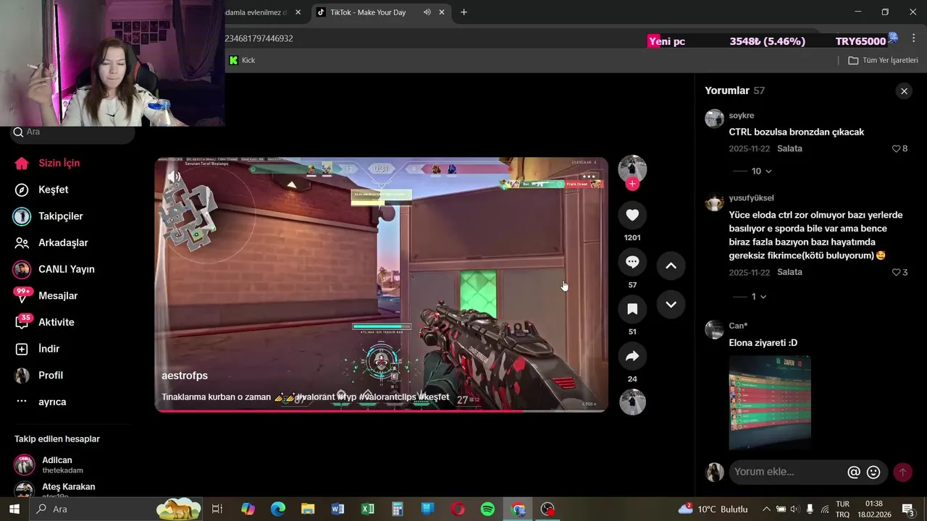Click the Yorum ekle comment field
927x521 pixels.
(x=786, y=472)
